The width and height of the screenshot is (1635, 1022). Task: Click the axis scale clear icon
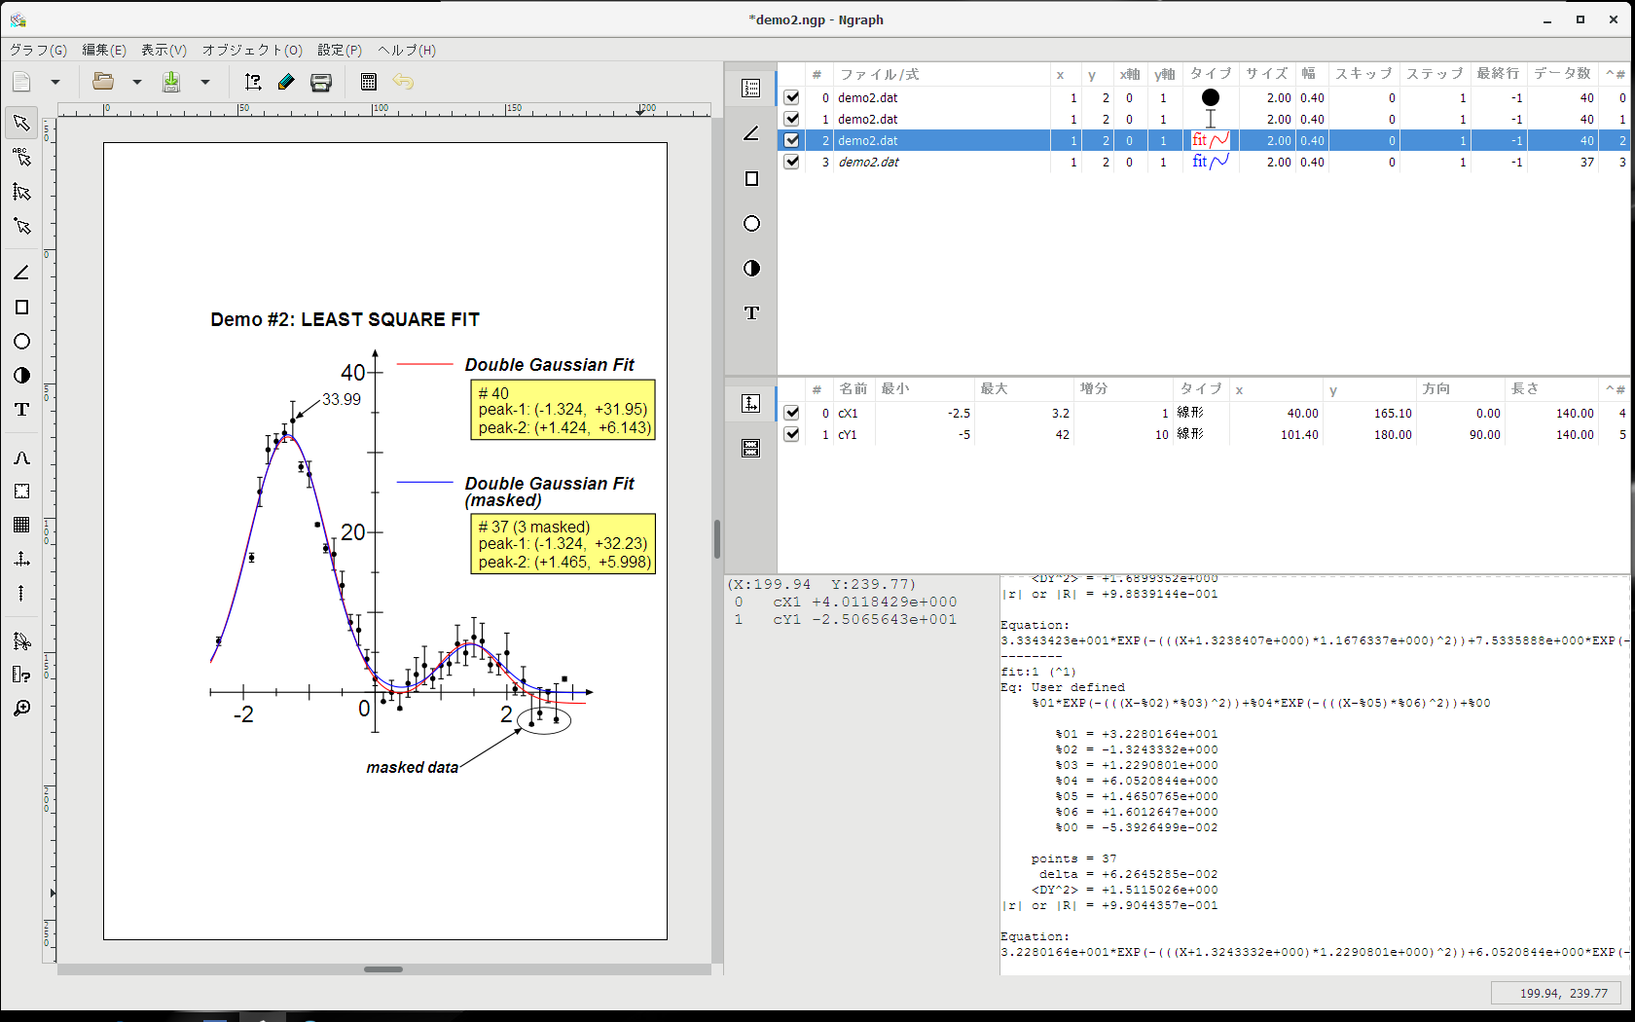pyautogui.click(x=253, y=83)
